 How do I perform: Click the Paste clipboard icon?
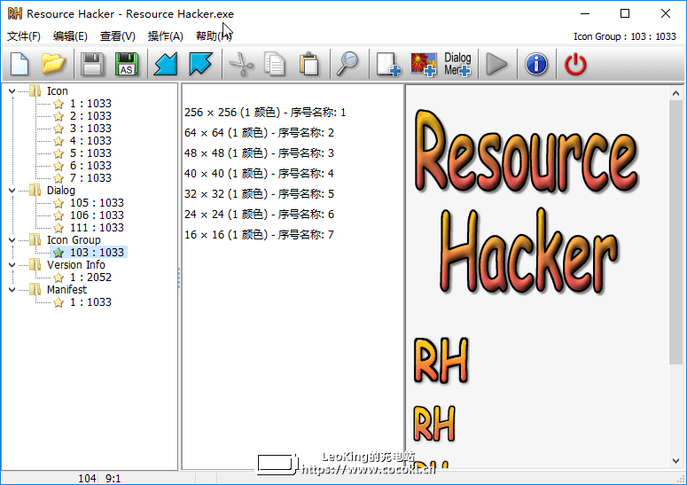tap(309, 64)
